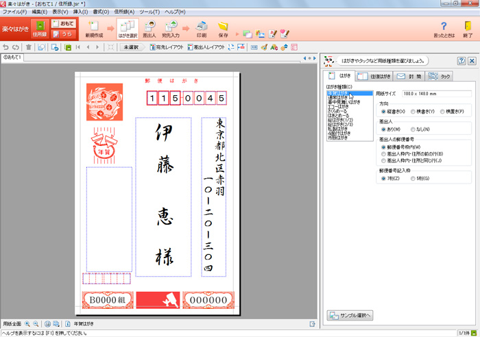Click the 用紙サイズ size field
This screenshot has width=480, height=337.
(x=433, y=92)
